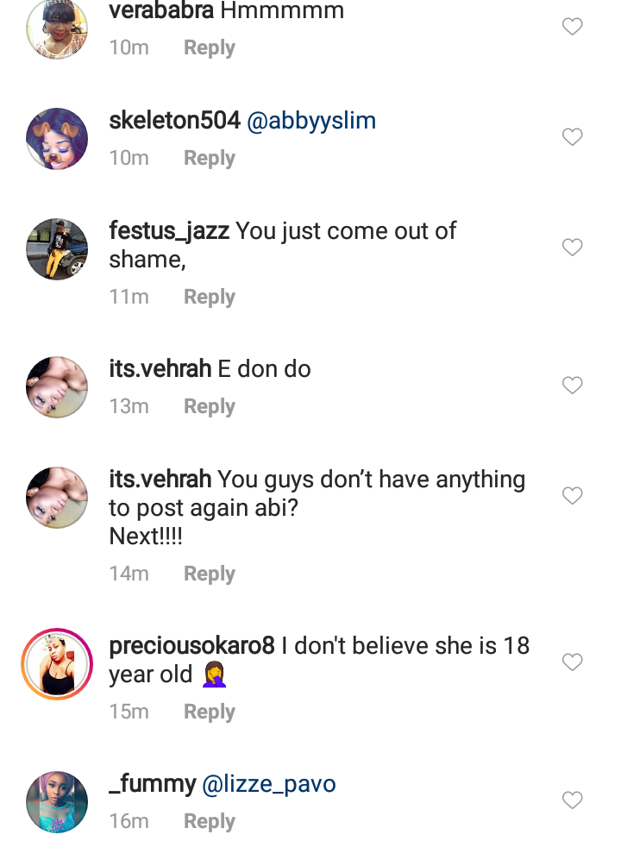Tap heart on skeleton504's comment
The image size is (621, 847).
pos(572,137)
